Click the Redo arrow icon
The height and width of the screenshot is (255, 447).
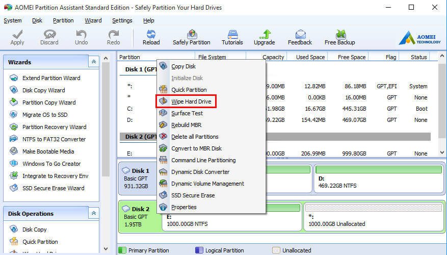click(114, 35)
